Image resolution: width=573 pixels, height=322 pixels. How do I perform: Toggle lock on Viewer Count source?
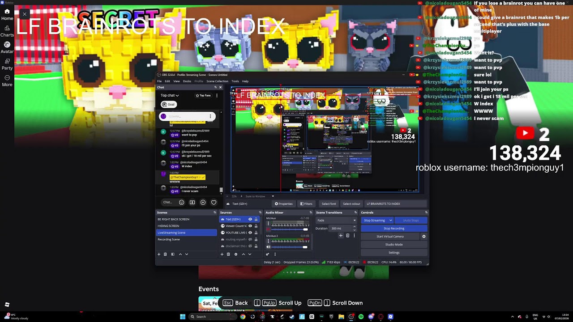click(256, 226)
